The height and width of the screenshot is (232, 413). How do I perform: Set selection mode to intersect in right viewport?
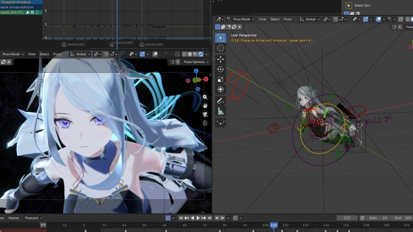pyautogui.click(x=240, y=27)
